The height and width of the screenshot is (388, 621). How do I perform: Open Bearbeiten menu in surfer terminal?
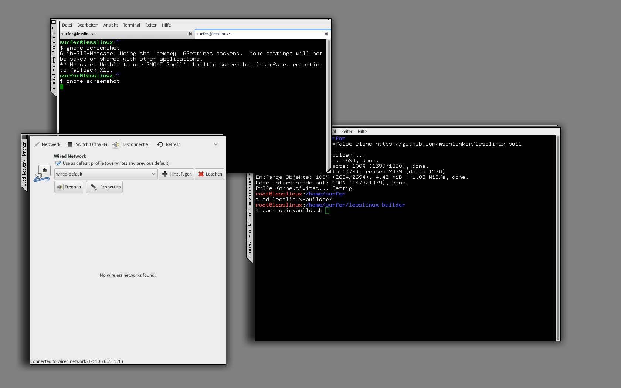tap(88, 25)
